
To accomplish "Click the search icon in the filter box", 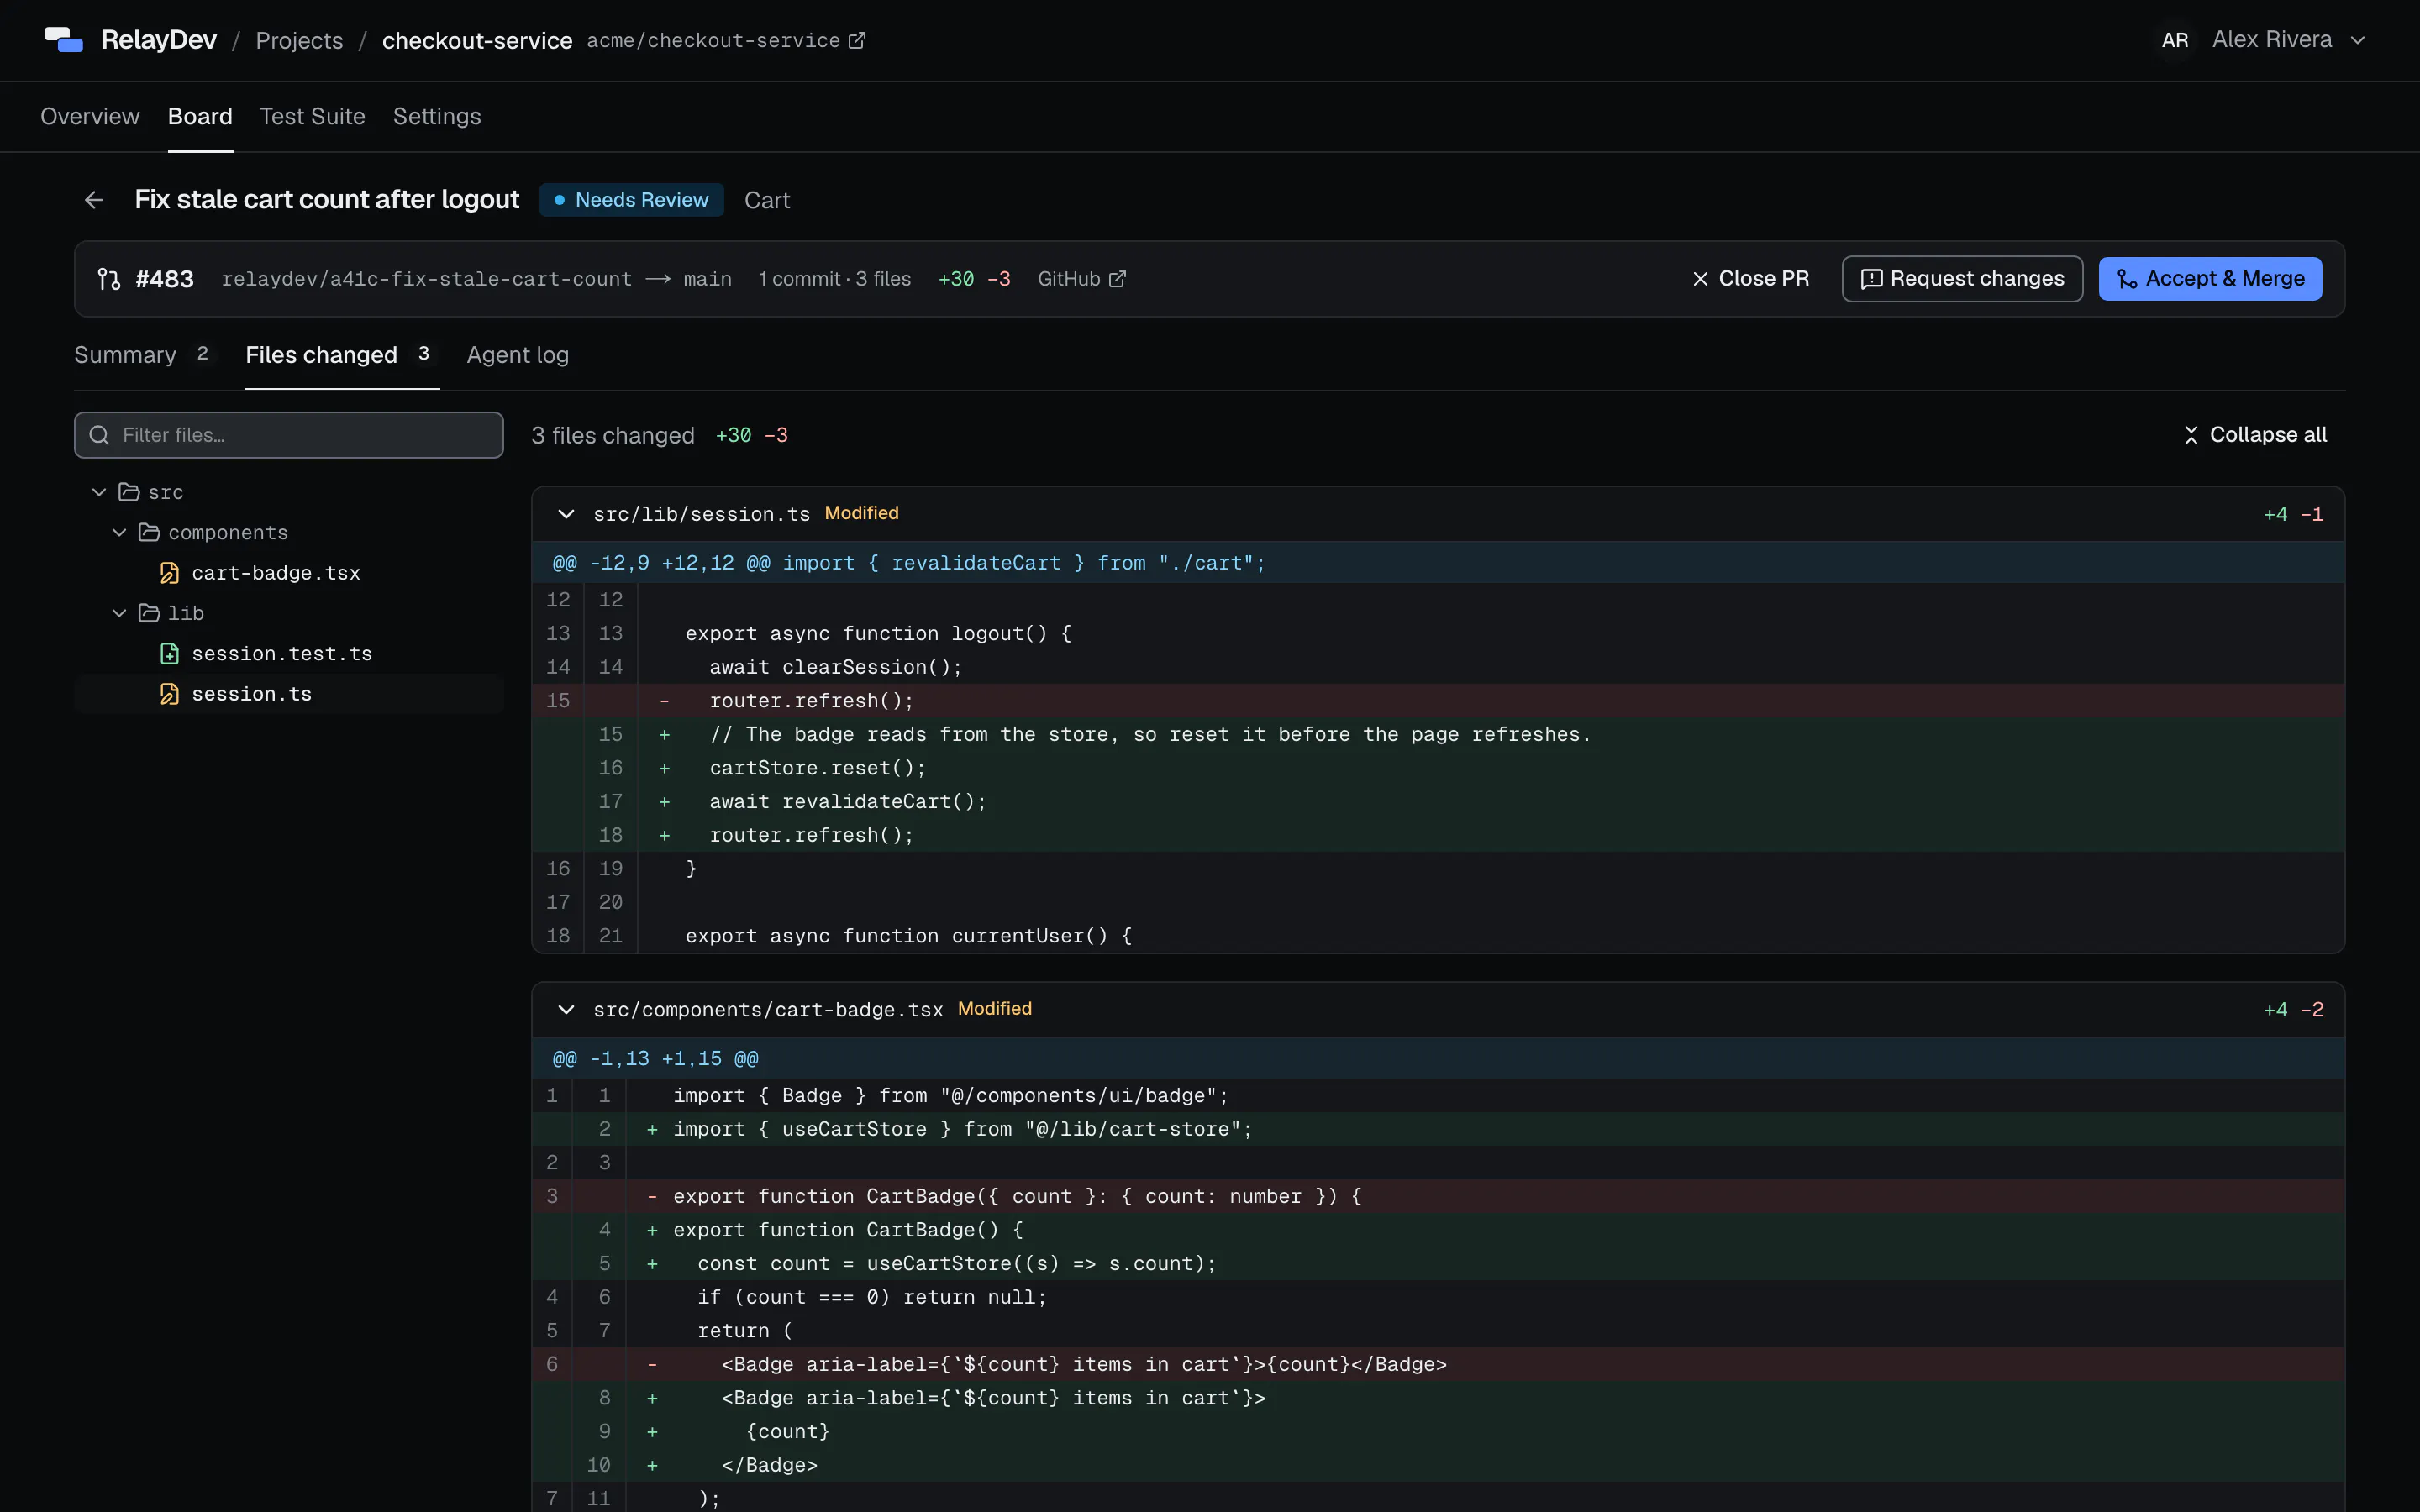I will pyautogui.click(x=99, y=435).
